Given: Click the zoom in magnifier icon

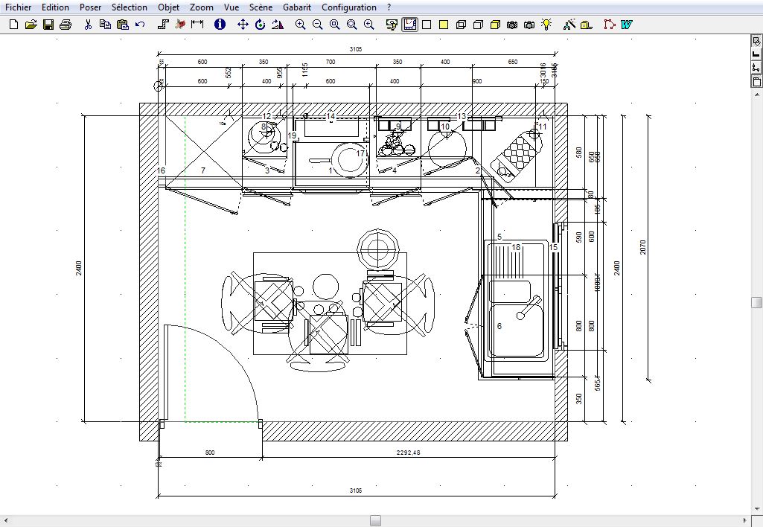Looking at the screenshot, I should pos(300,25).
